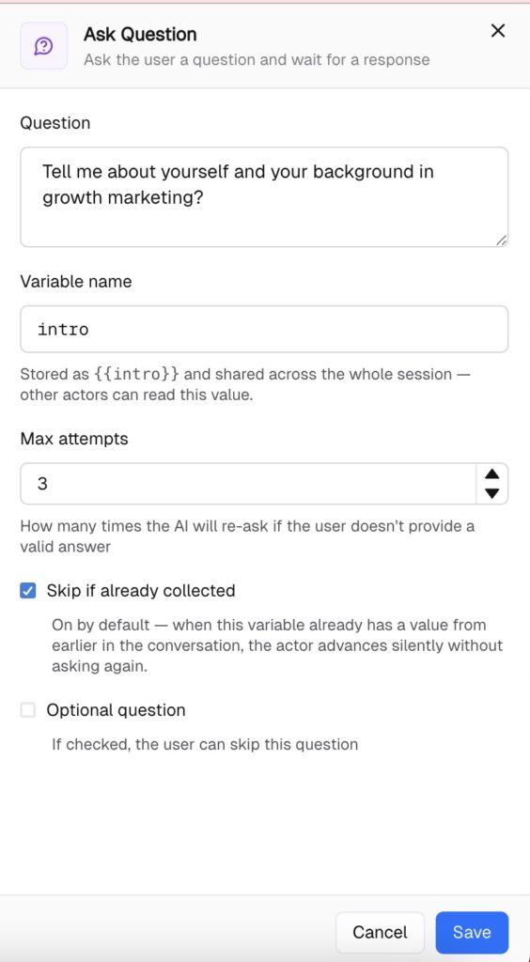
Task: Click the {{intro}} stored-variable hint text
Action: point(137,374)
